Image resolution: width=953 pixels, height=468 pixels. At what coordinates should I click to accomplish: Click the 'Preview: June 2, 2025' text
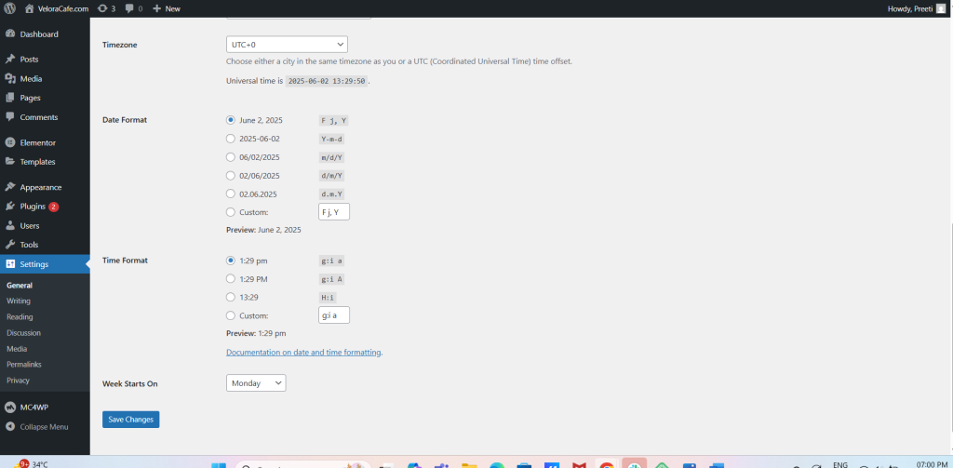point(263,230)
